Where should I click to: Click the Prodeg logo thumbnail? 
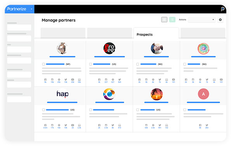tap(109, 48)
